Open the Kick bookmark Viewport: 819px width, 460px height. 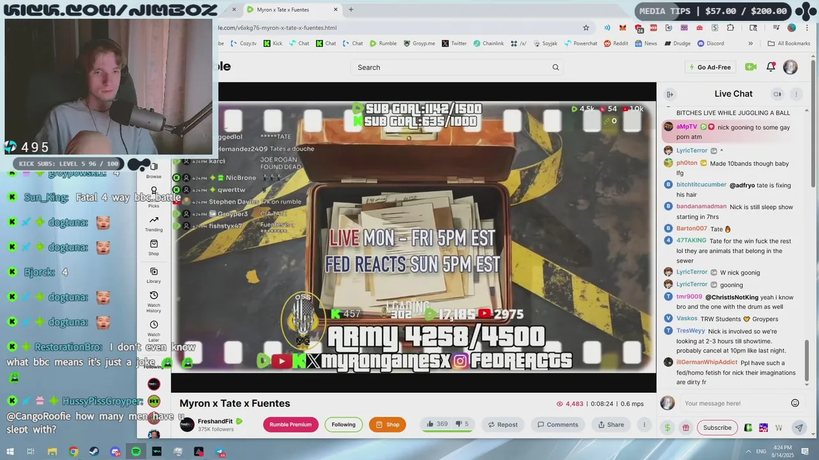tap(273, 43)
